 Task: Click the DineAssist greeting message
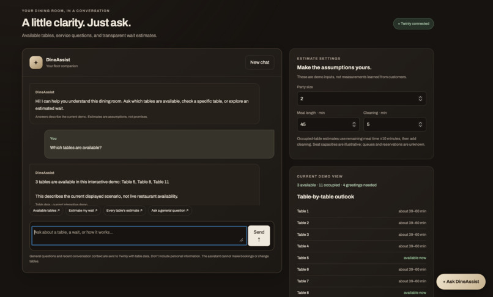(x=144, y=104)
